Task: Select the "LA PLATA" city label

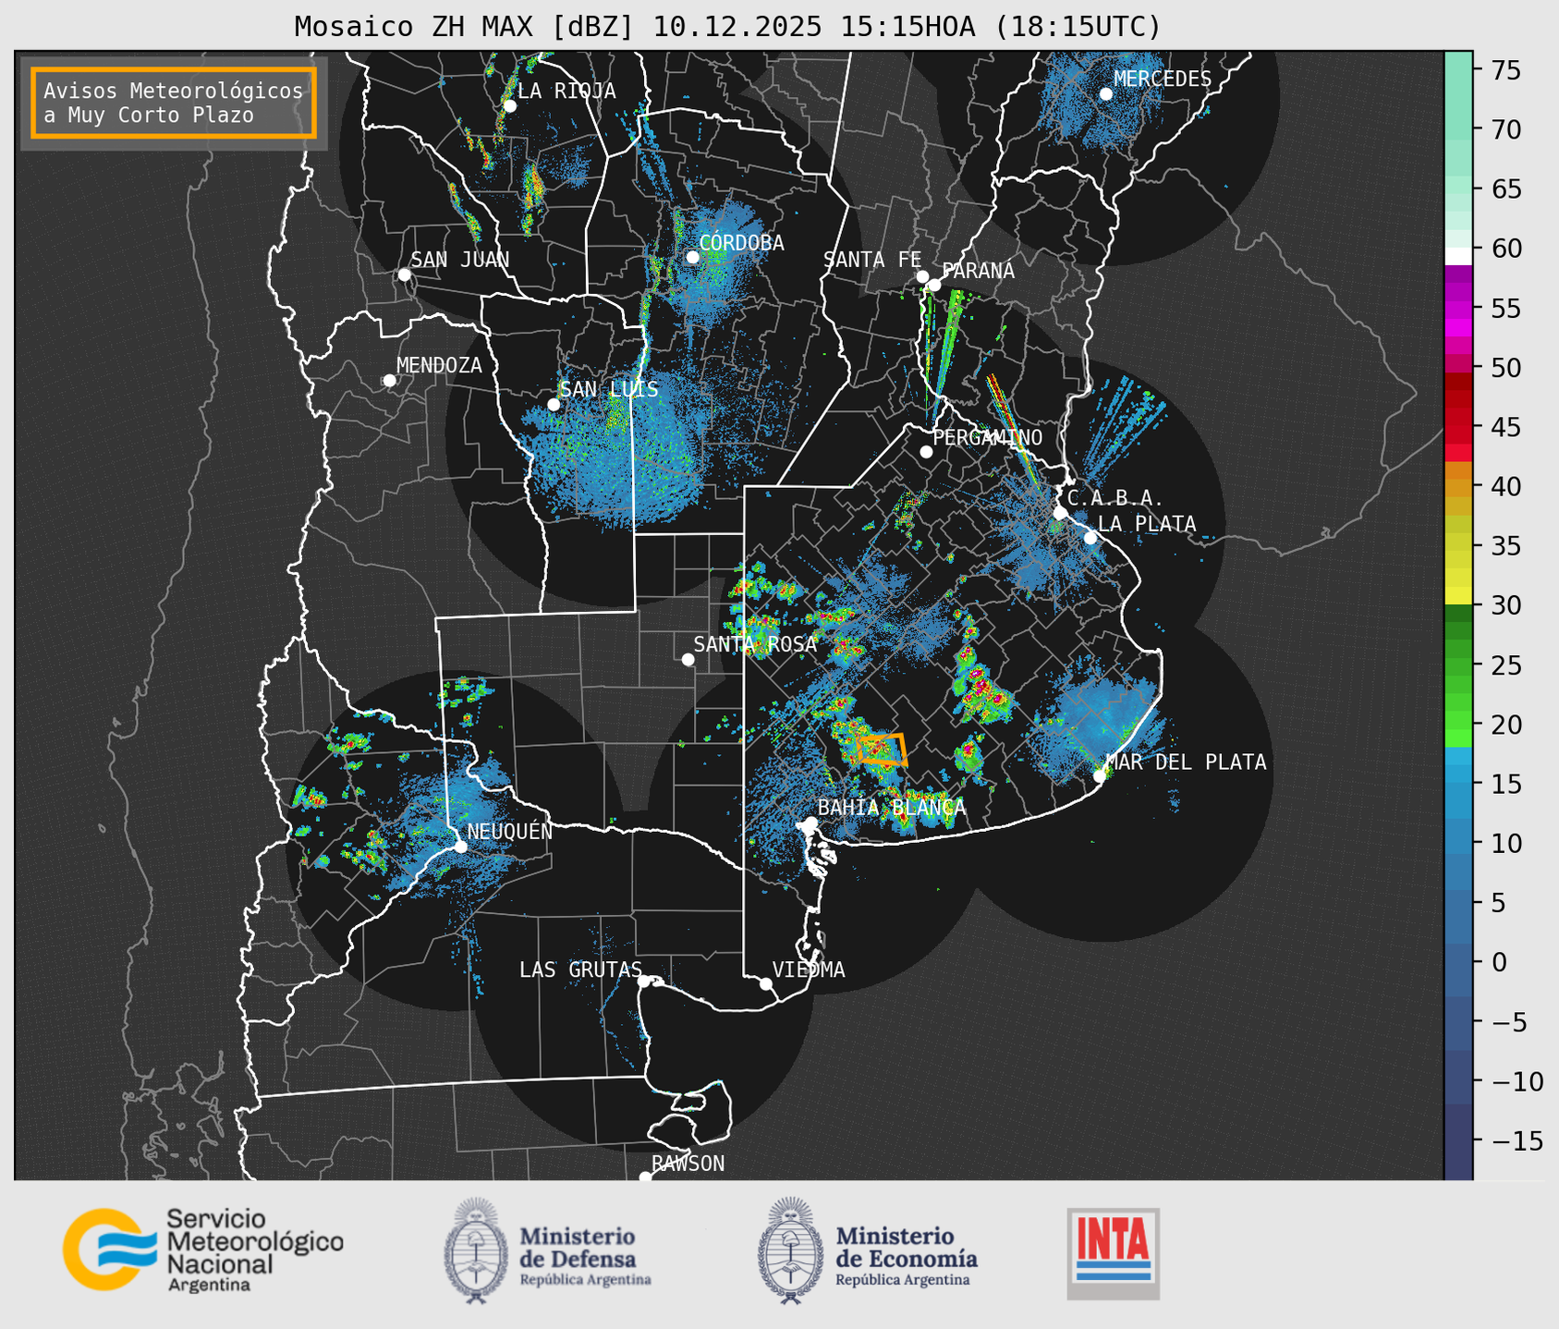Action: pyautogui.click(x=1147, y=524)
